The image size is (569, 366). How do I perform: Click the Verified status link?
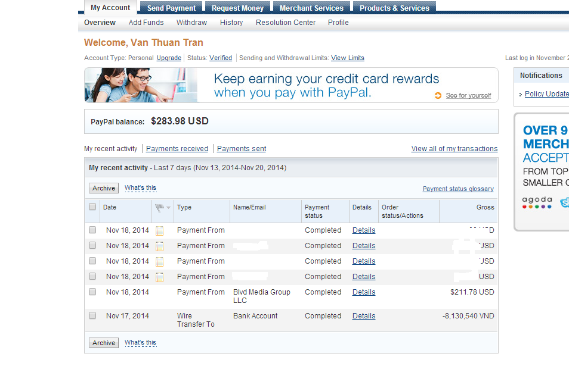[x=221, y=58]
